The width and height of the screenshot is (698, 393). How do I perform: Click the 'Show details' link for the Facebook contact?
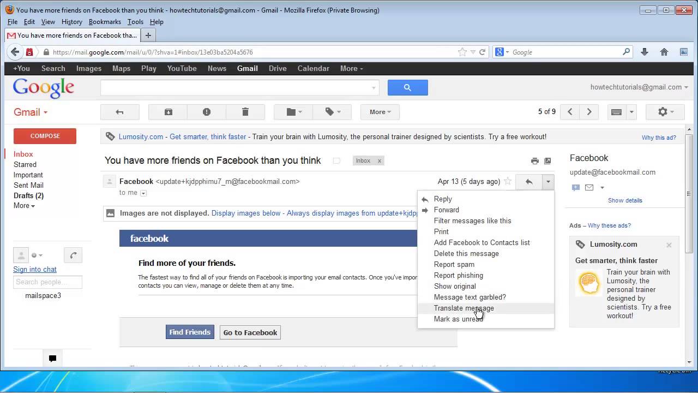(x=625, y=200)
